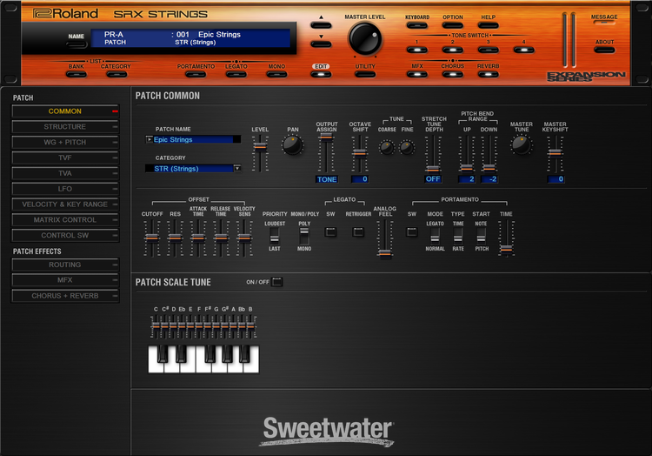Open the Utility button
Viewport: 652px width, 456px height.
click(364, 74)
